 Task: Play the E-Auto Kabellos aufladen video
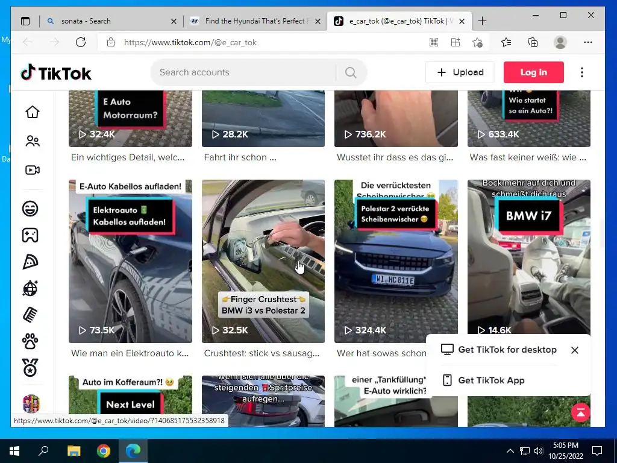[x=130, y=262]
